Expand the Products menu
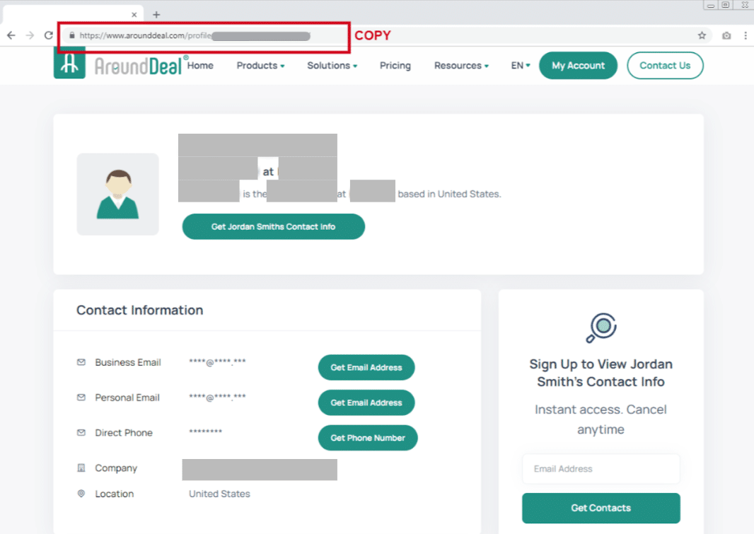754x534 pixels. click(x=260, y=65)
